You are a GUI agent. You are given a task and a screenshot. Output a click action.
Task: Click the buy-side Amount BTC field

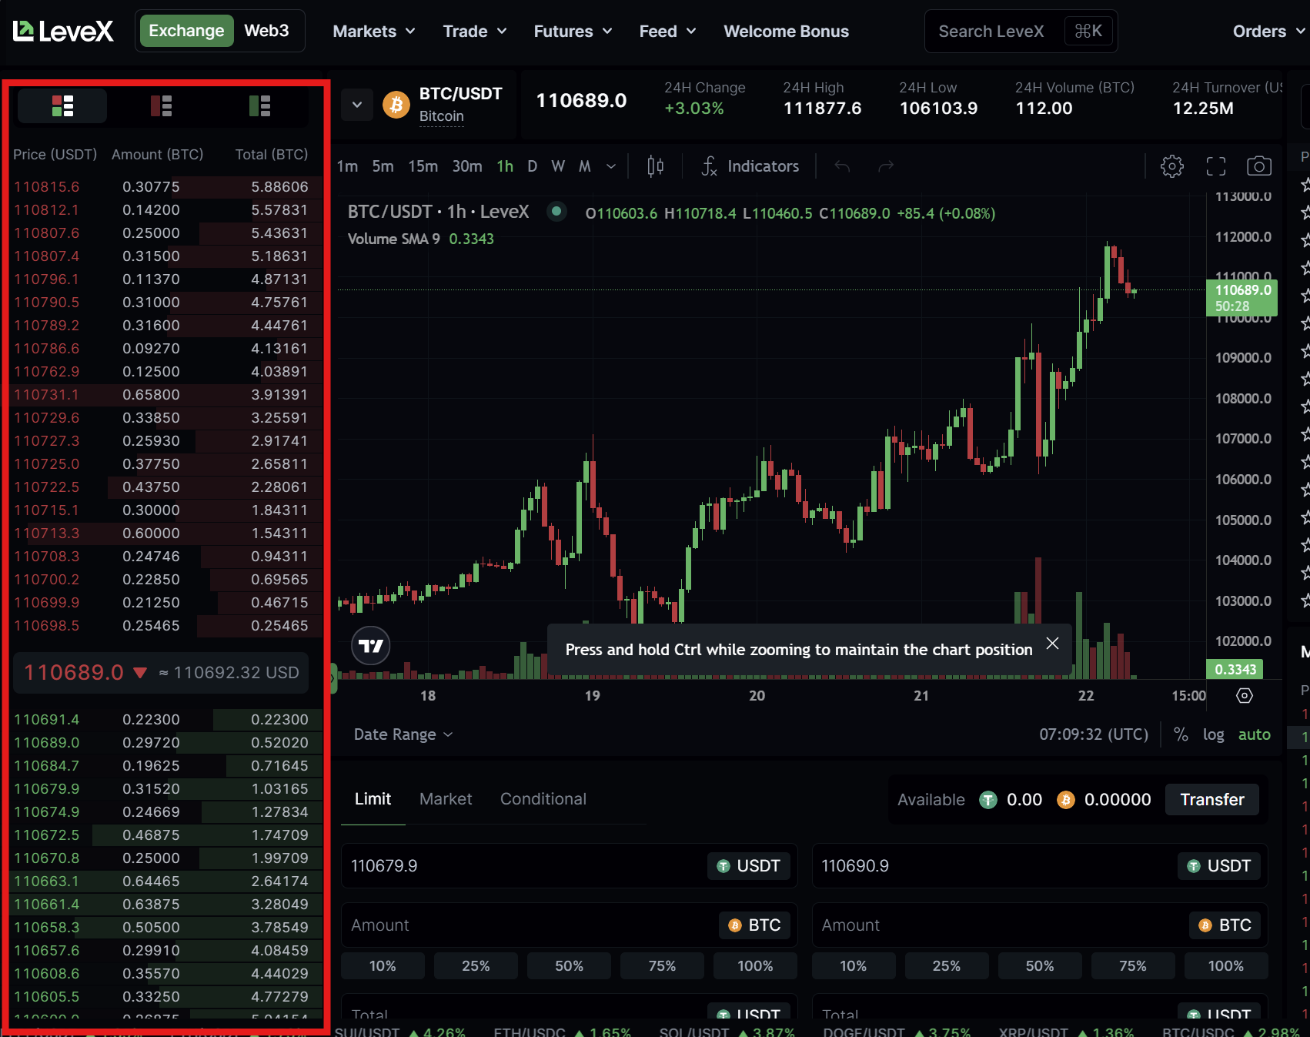tap(569, 925)
